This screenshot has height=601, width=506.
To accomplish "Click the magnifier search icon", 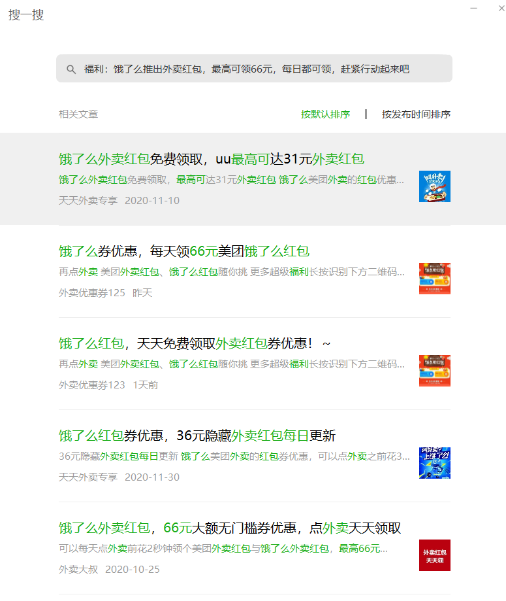I will click(x=71, y=69).
